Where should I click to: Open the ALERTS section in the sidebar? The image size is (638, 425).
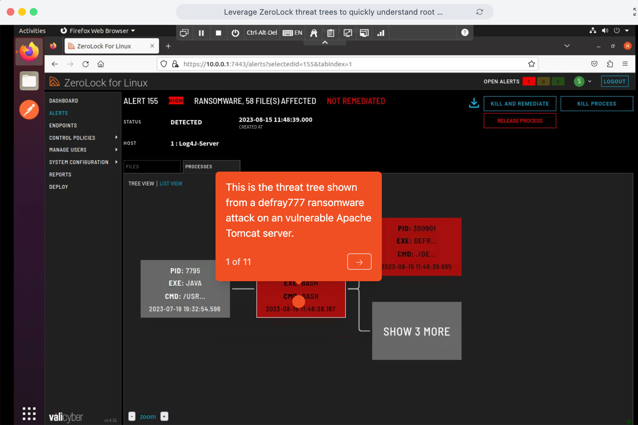[x=58, y=113]
